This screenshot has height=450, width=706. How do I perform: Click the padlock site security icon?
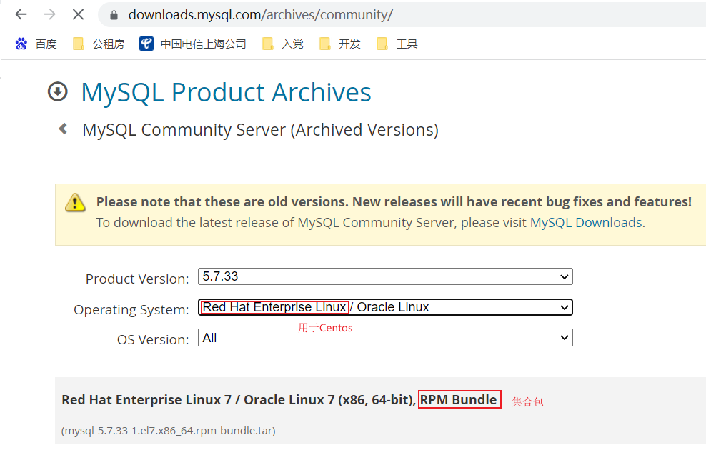click(113, 15)
